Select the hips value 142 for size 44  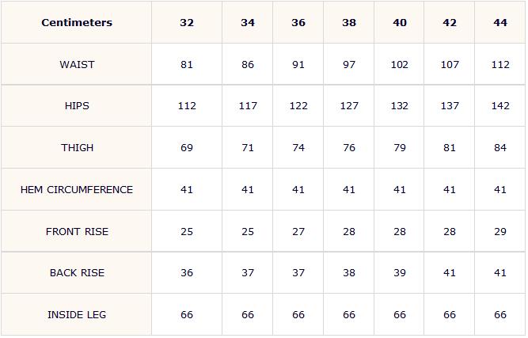(500, 106)
